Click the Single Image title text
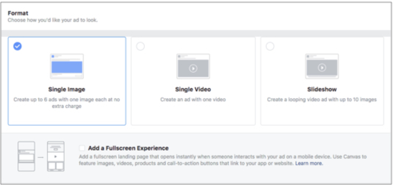393x185 pixels. pyautogui.click(x=66, y=89)
